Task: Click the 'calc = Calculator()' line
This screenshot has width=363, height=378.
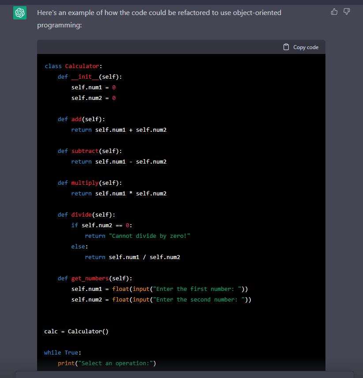Action: [76, 331]
